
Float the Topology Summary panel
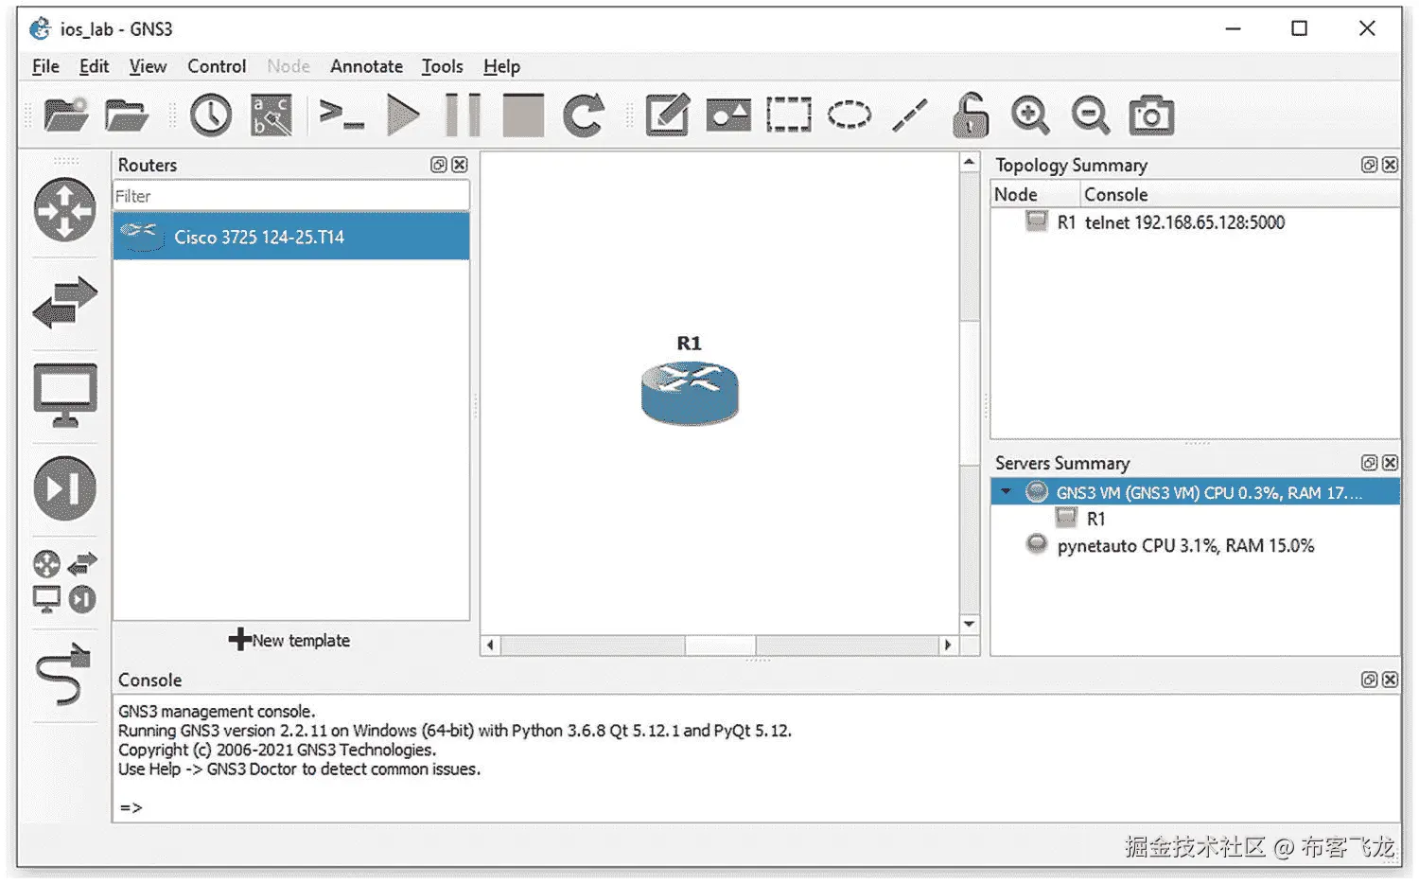coord(1369,164)
